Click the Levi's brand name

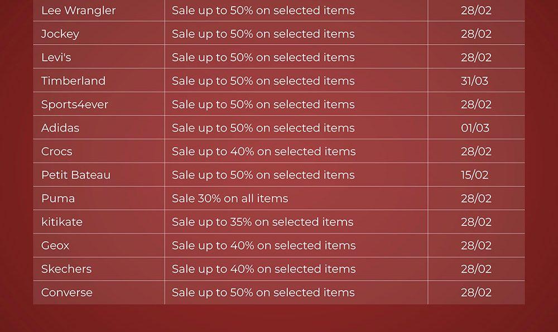tap(56, 57)
